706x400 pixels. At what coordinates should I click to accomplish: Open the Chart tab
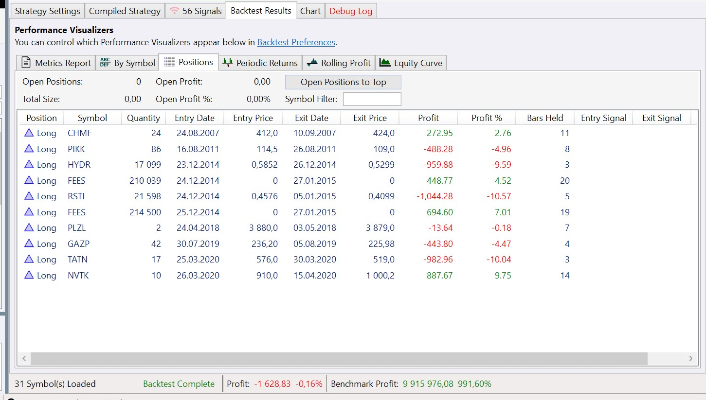pos(310,11)
